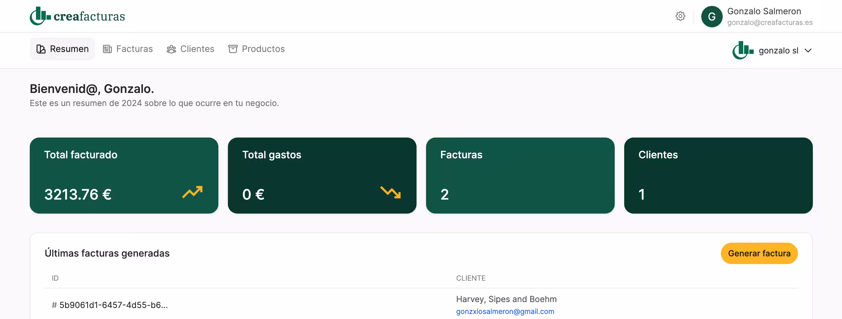842x319 pixels.
Task: Click the downward trend arrow icon
Action: point(390,192)
